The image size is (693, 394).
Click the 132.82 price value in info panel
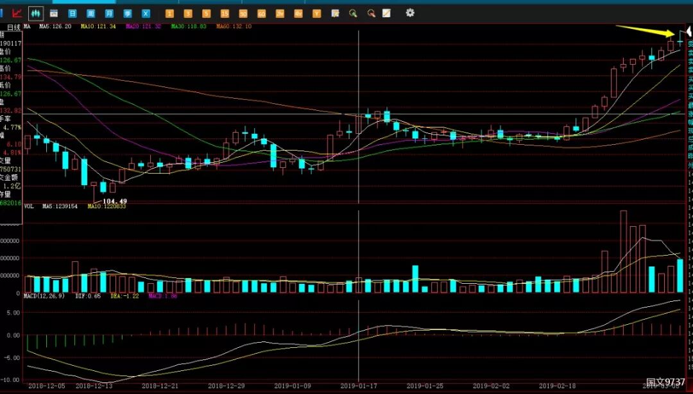[x=11, y=110]
